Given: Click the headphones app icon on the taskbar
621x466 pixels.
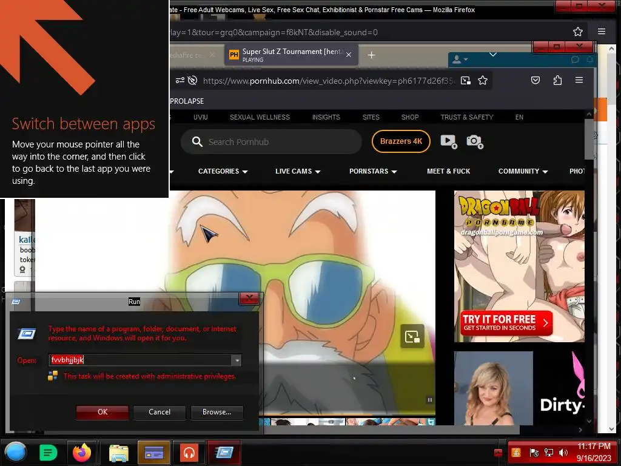Looking at the screenshot, I should click(189, 452).
